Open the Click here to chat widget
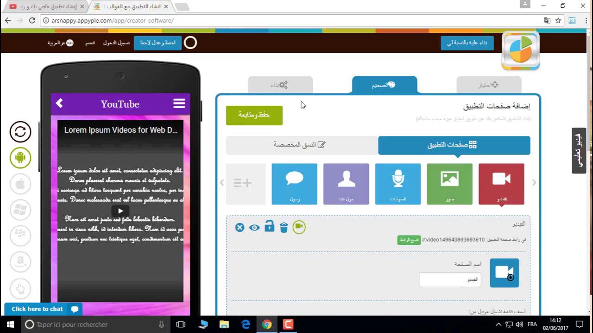The image size is (593, 333). tap(44, 309)
